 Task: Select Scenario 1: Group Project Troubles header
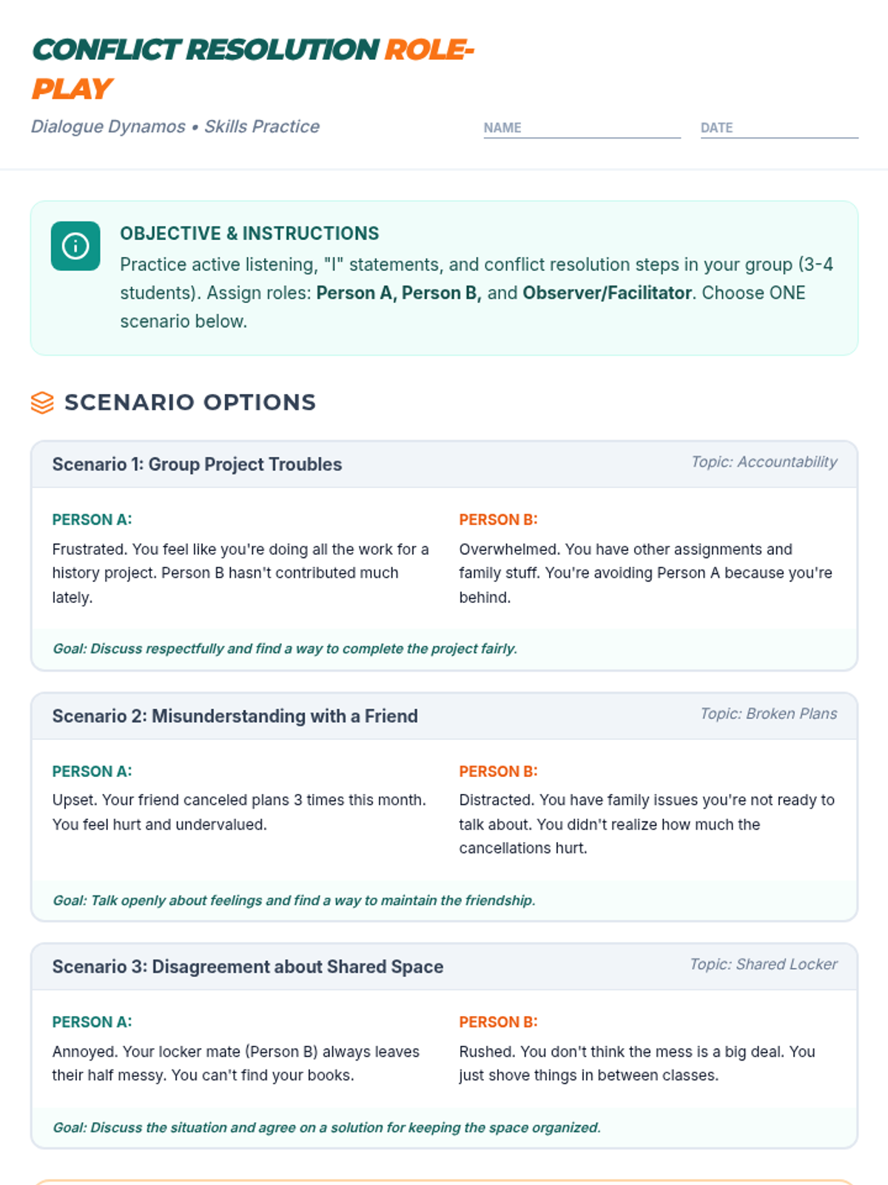click(197, 464)
